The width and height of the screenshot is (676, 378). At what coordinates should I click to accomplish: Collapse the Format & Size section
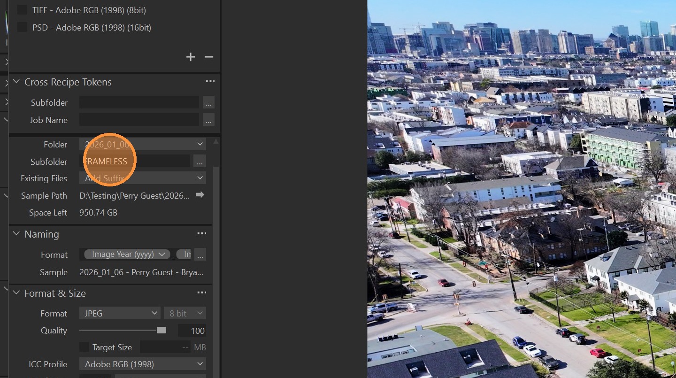click(16, 293)
